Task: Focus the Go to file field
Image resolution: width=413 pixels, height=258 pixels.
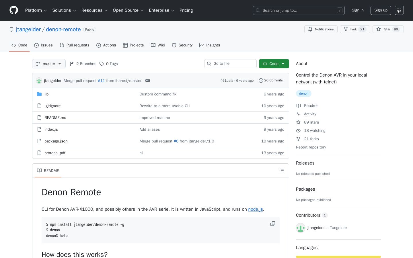Action: (230, 64)
